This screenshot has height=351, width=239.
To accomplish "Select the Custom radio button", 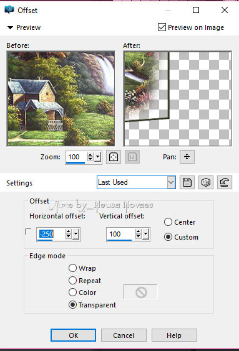I will (168, 237).
